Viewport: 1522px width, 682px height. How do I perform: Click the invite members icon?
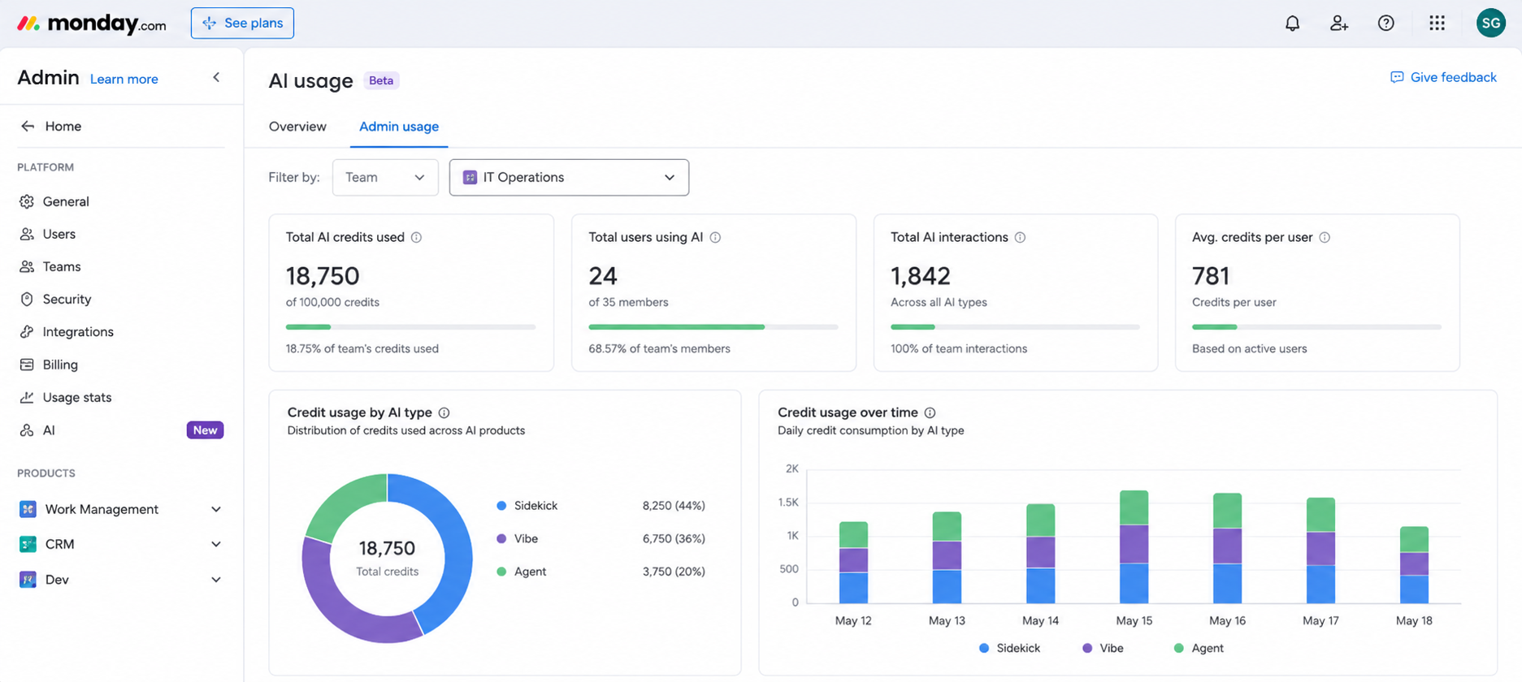[x=1339, y=24]
